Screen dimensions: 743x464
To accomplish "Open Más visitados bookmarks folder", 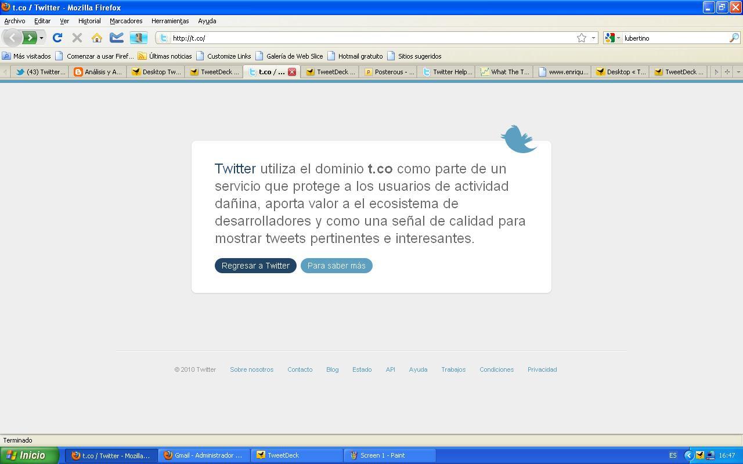I will click(27, 56).
